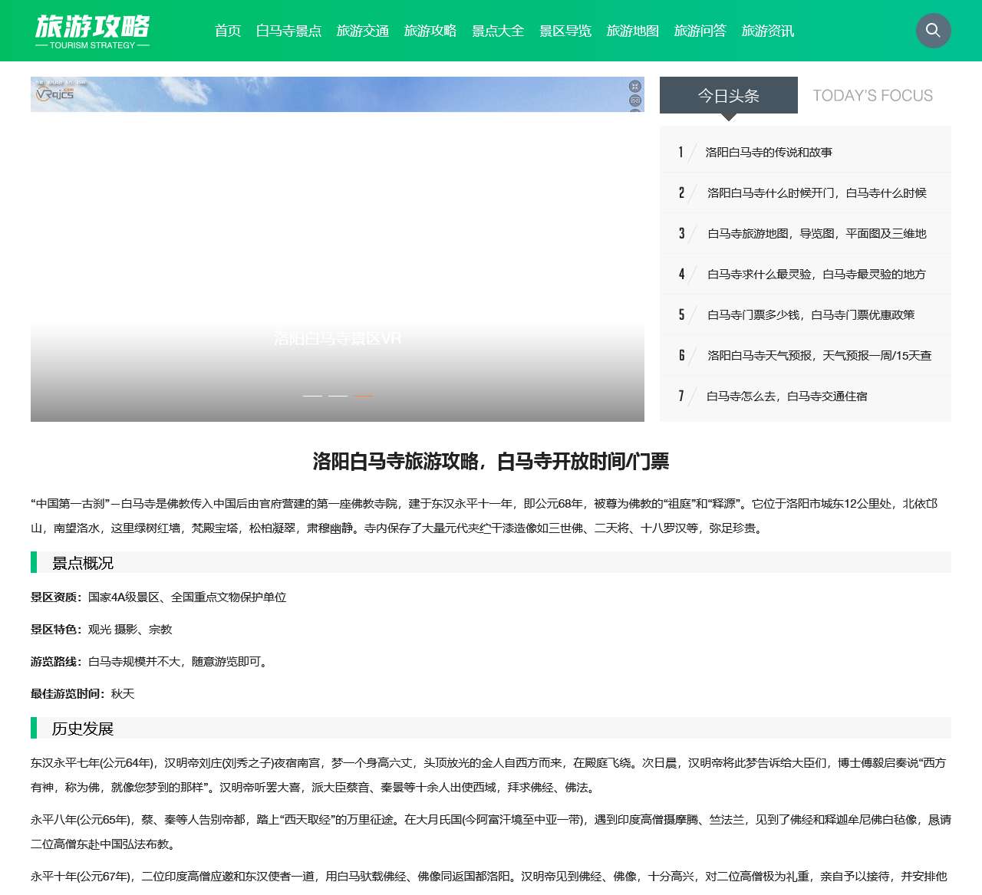Open the 旅游问答 navigation item
This screenshot has width=982, height=895.
point(699,31)
